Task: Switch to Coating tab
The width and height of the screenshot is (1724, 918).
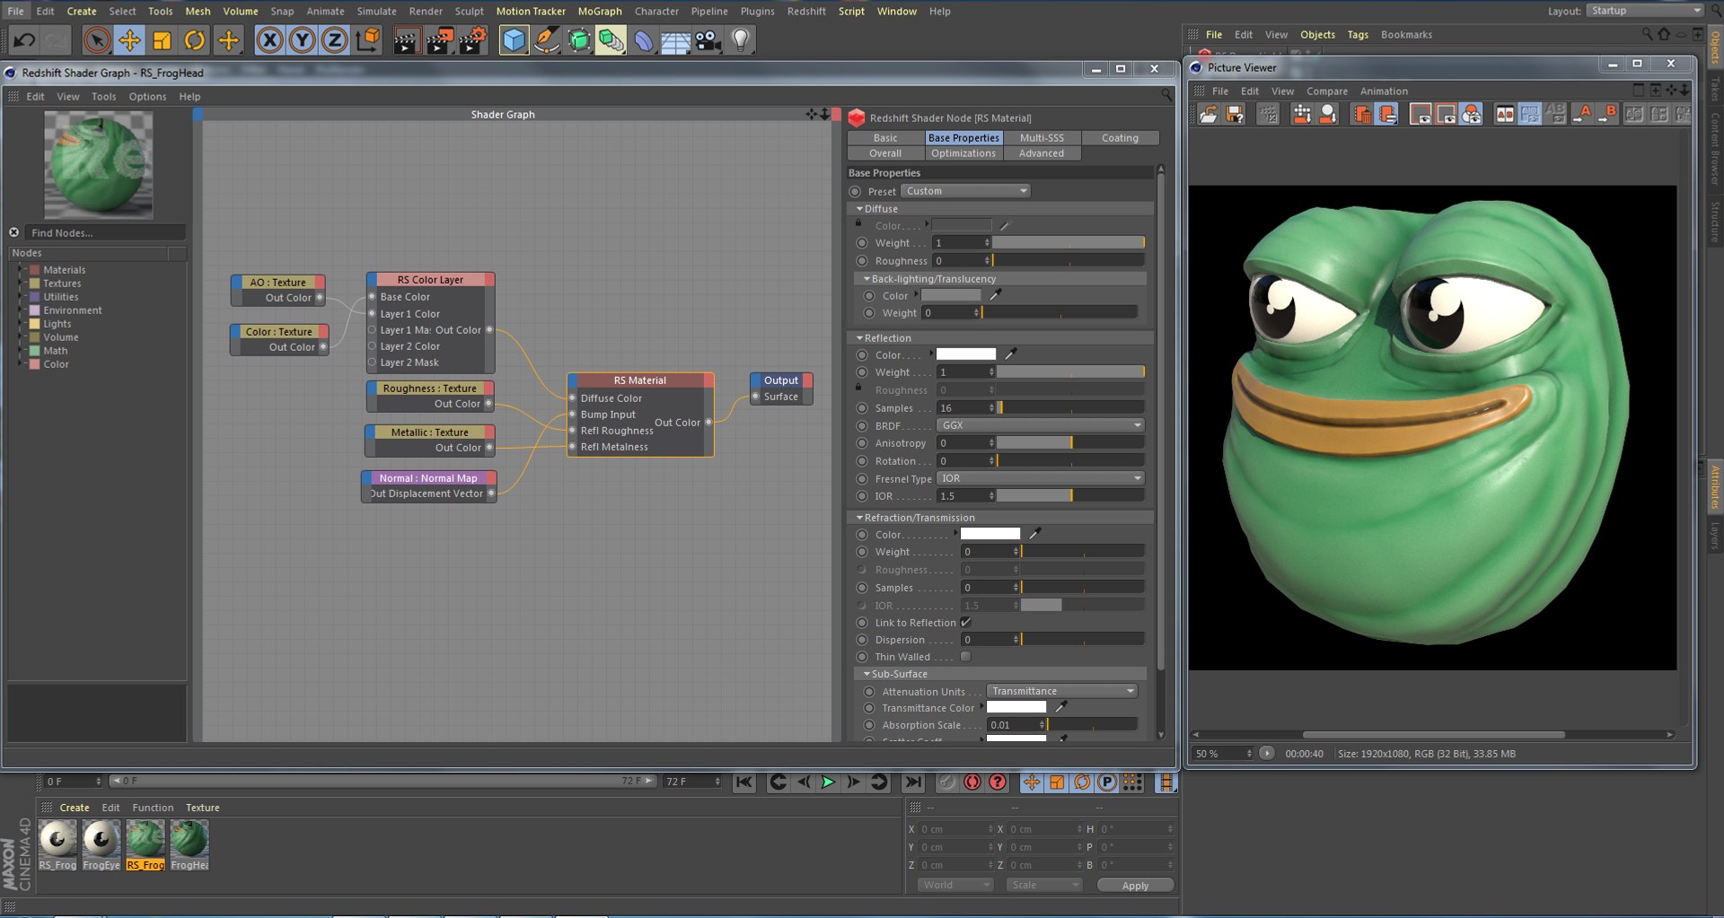Action: pos(1120,138)
